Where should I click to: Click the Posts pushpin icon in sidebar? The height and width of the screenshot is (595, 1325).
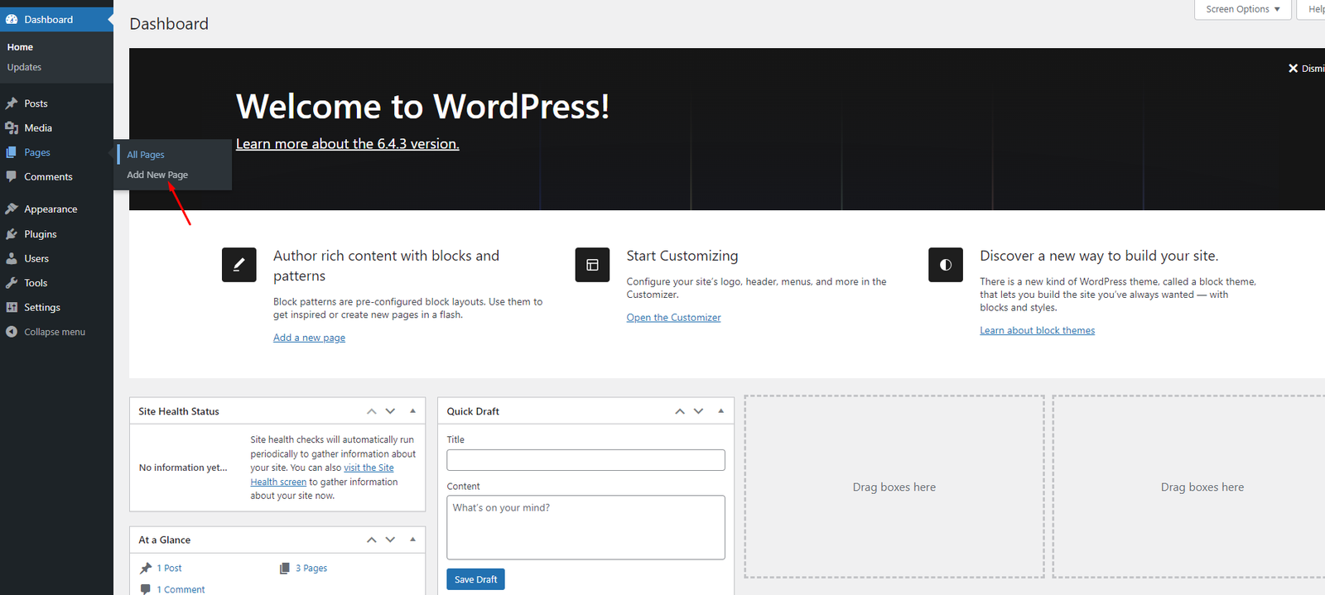[12, 103]
